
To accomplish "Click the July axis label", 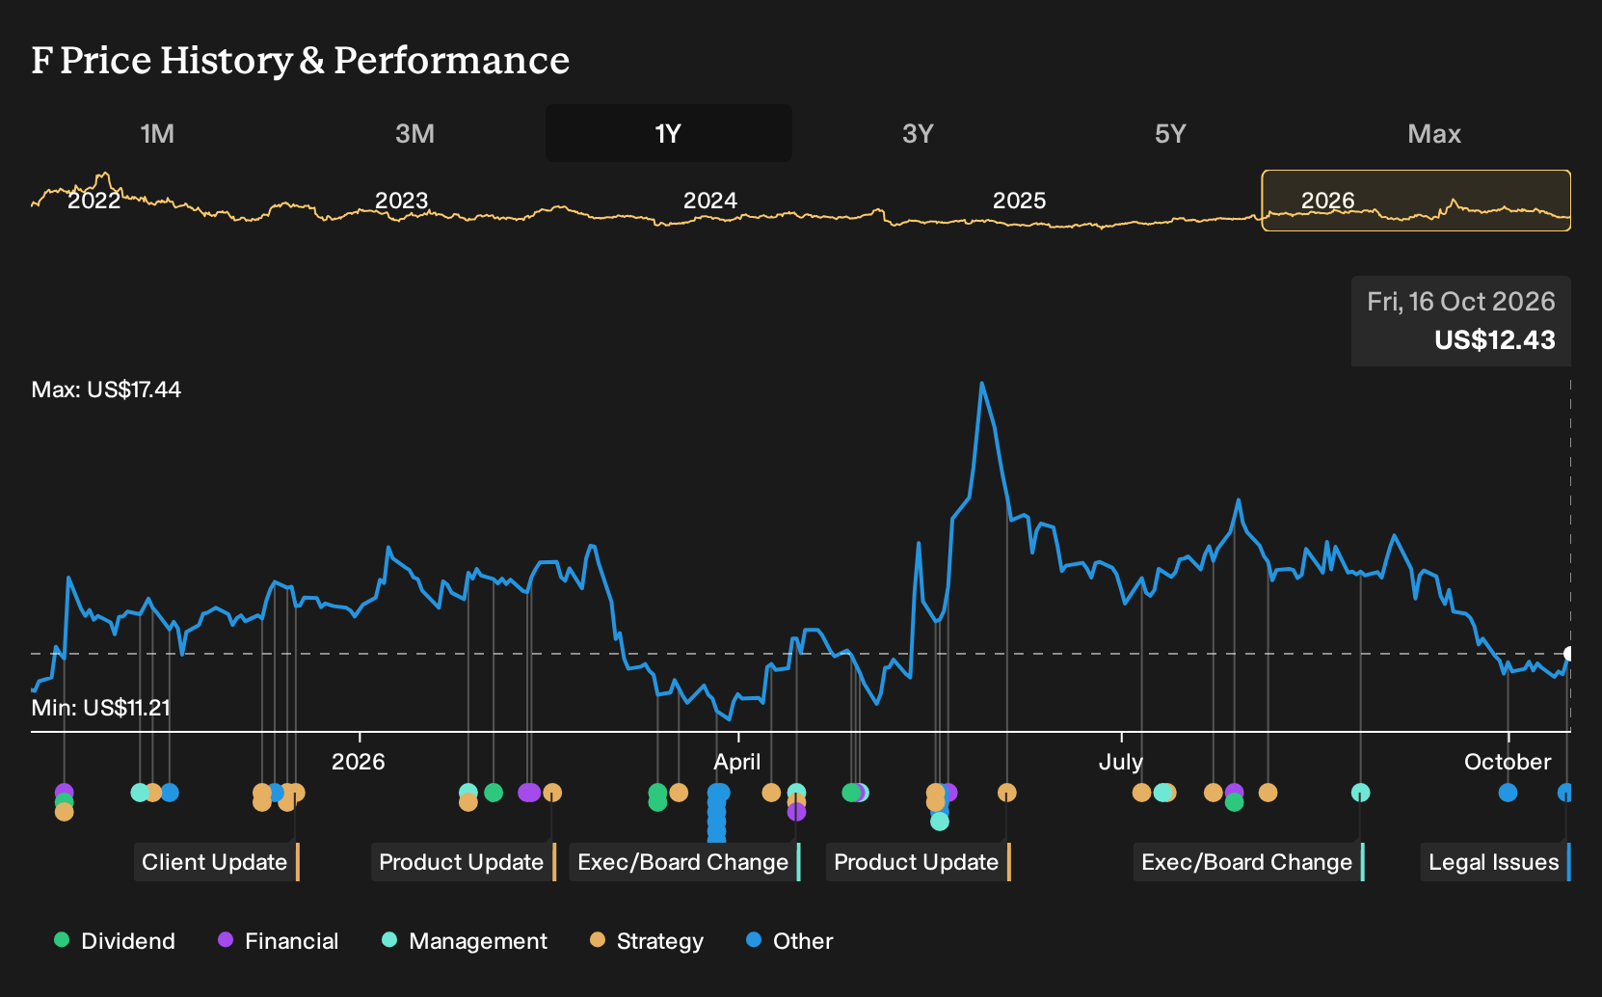I will coord(1121,762).
